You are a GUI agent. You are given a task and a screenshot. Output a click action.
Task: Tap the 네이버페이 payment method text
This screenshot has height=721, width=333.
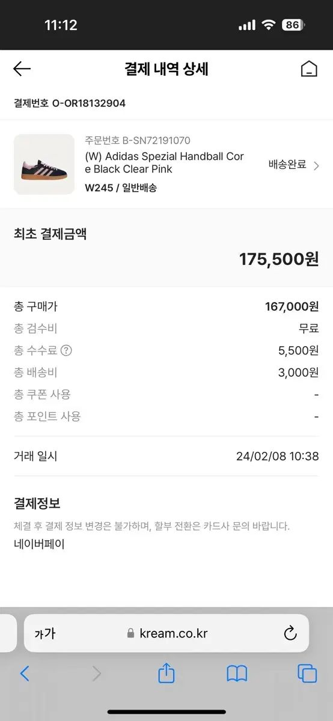pyautogui.click(x=39, y=544)
